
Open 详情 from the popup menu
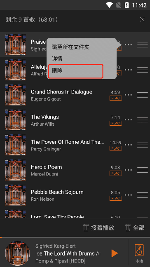coord(57,59)
